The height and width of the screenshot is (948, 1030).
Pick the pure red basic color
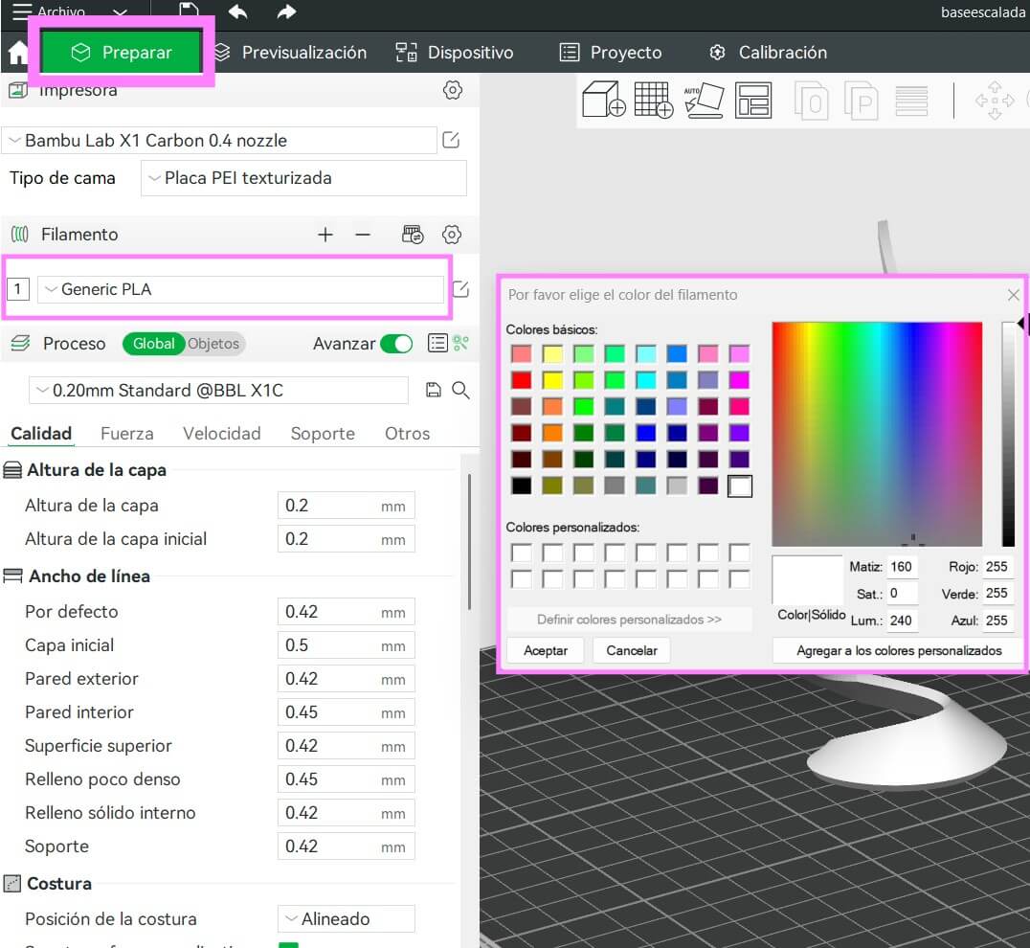coord(521,380)
